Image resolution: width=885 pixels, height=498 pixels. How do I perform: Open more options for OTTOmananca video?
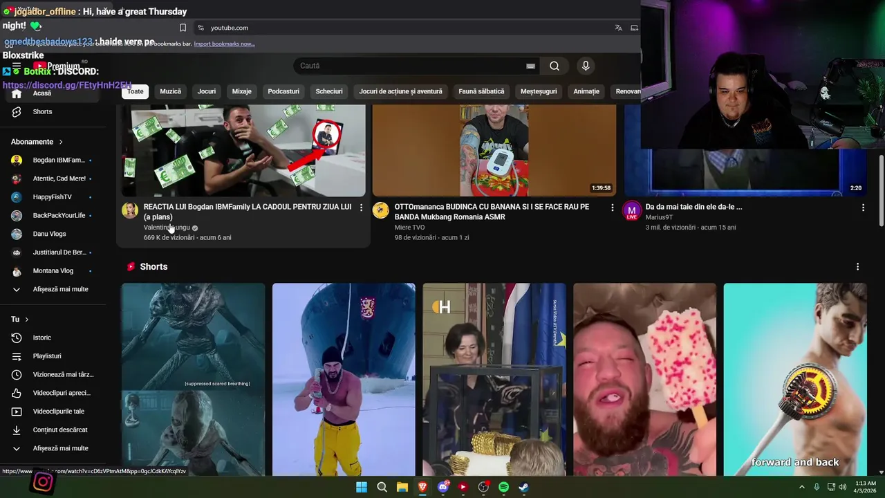pos(612,207)
